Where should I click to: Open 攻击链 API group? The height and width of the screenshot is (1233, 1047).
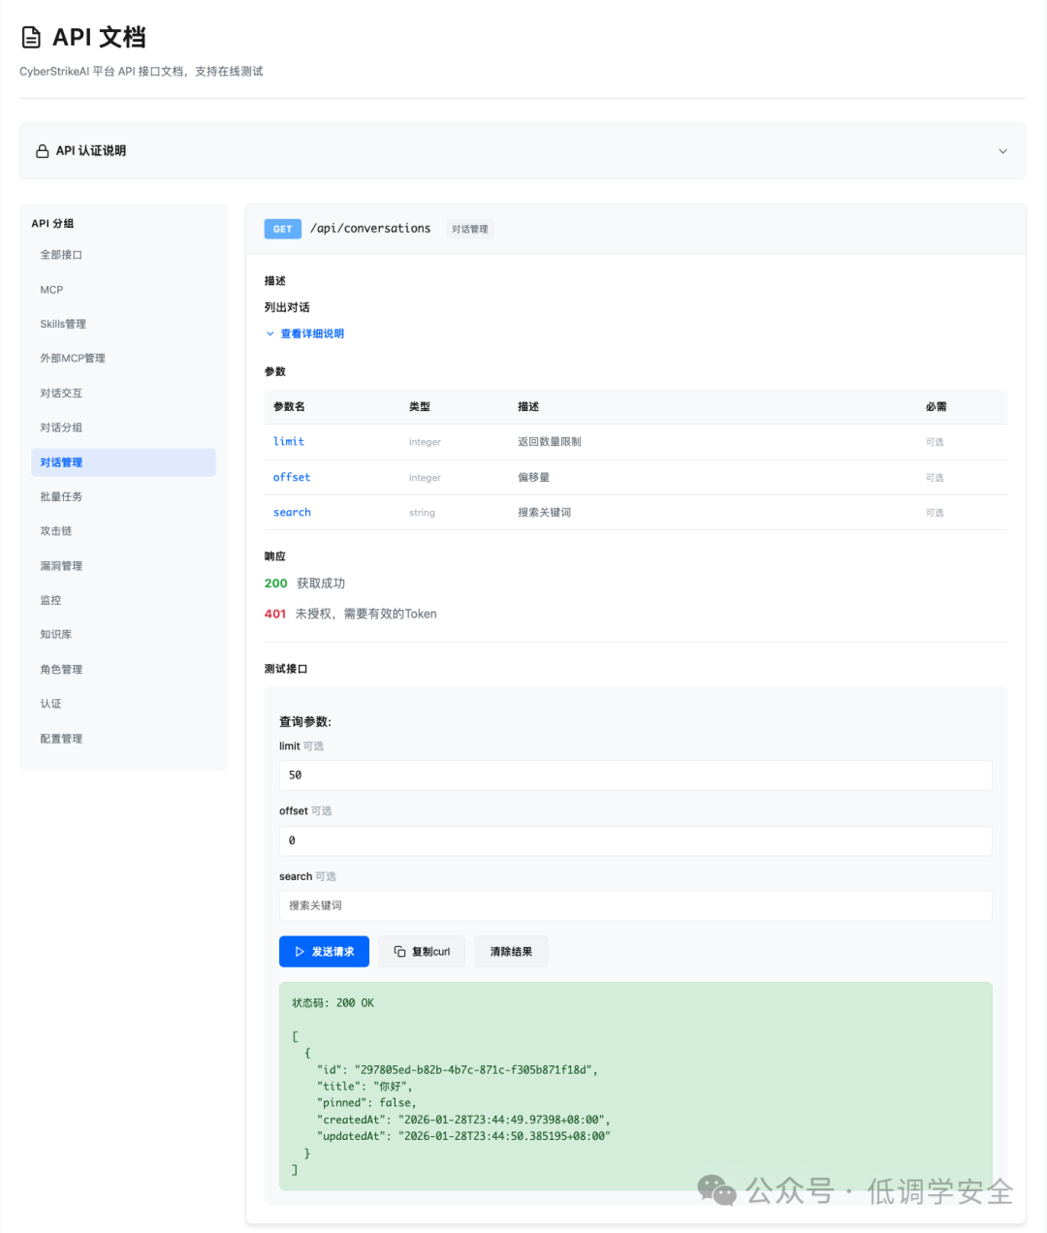click(123, 531)
